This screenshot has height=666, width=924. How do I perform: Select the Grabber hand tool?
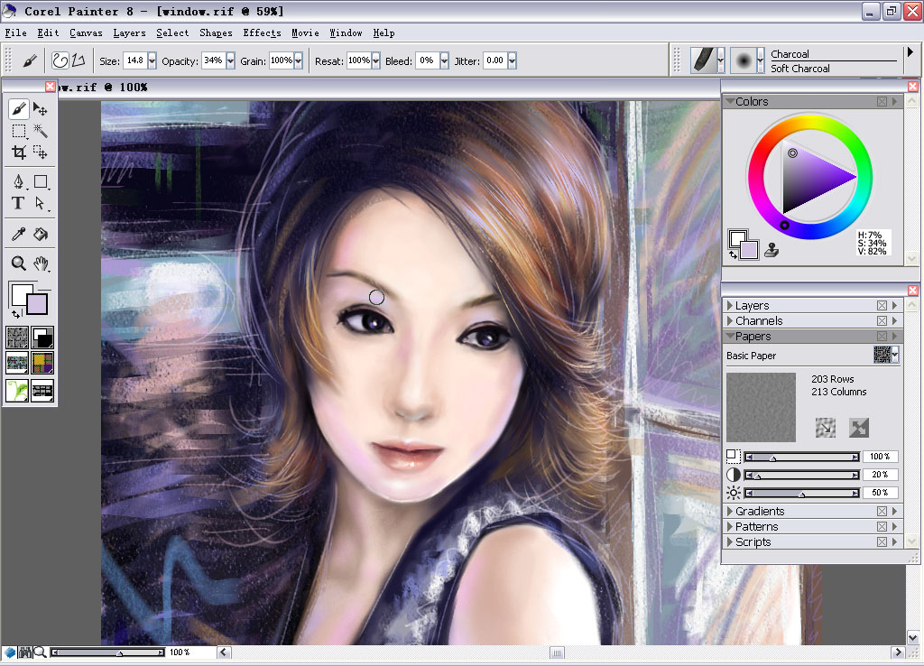(40, 264)
